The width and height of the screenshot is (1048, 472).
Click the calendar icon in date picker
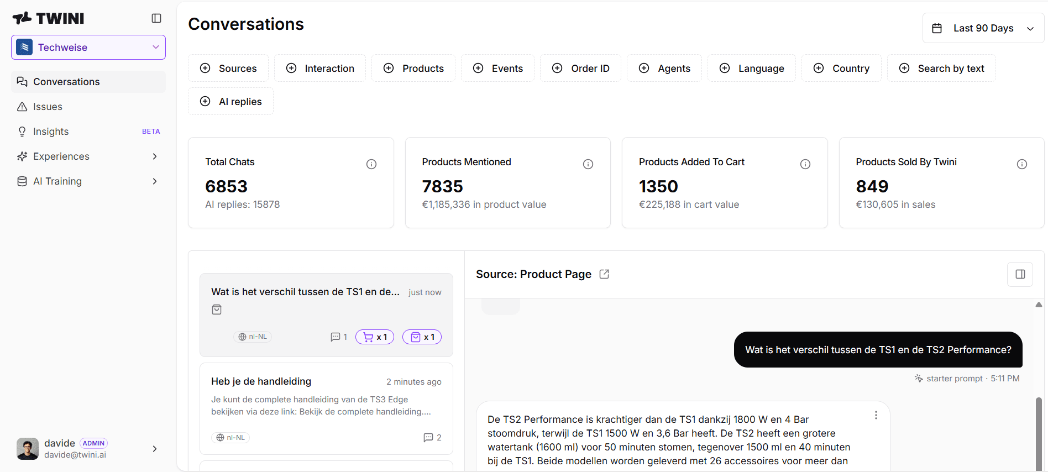click(x=937, y=28)
